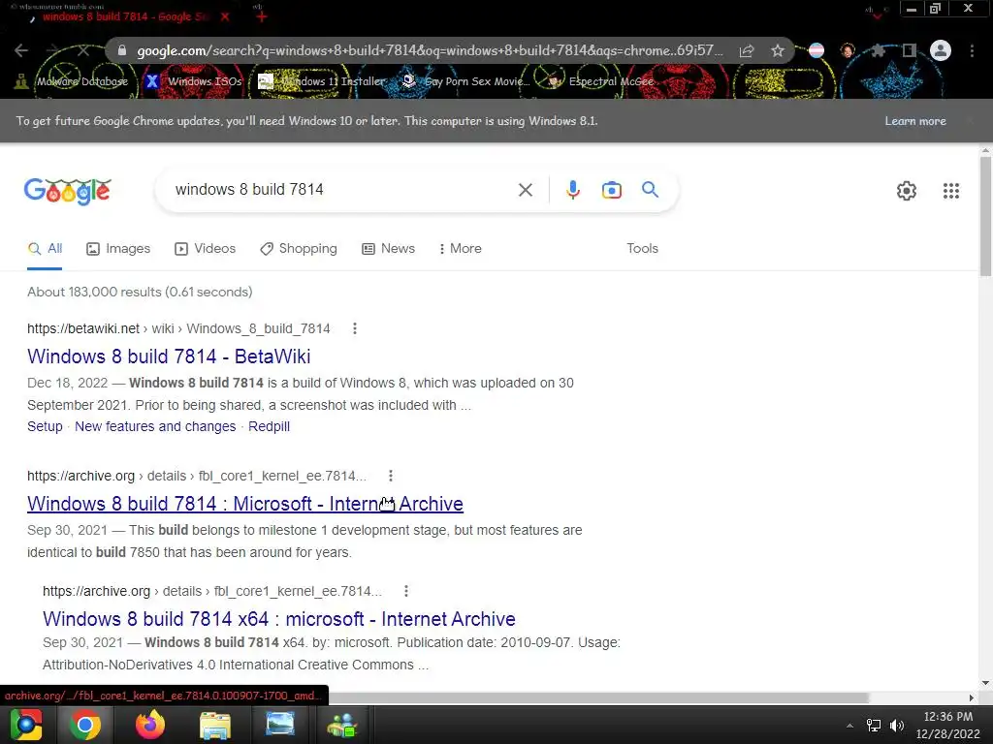The image size is (993, 744).
Task: Focus the search box with 'windows 8 build 7814'
Action: tap(342, 190)
